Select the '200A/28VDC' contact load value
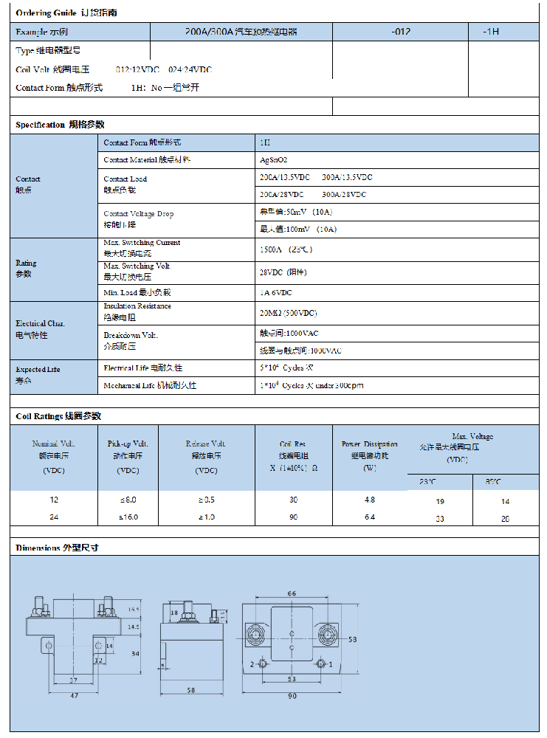547x738 pixels. 281,194
